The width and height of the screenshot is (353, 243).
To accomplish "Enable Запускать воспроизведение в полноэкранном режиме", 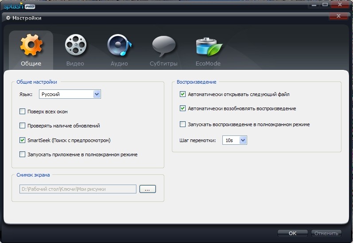I will 182,124.
